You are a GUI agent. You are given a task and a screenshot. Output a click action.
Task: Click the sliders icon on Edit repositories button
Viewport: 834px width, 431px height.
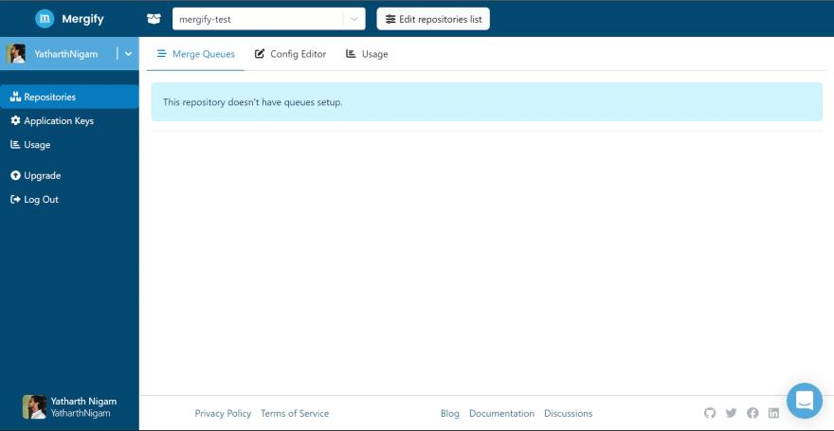[x=390, y=19]
